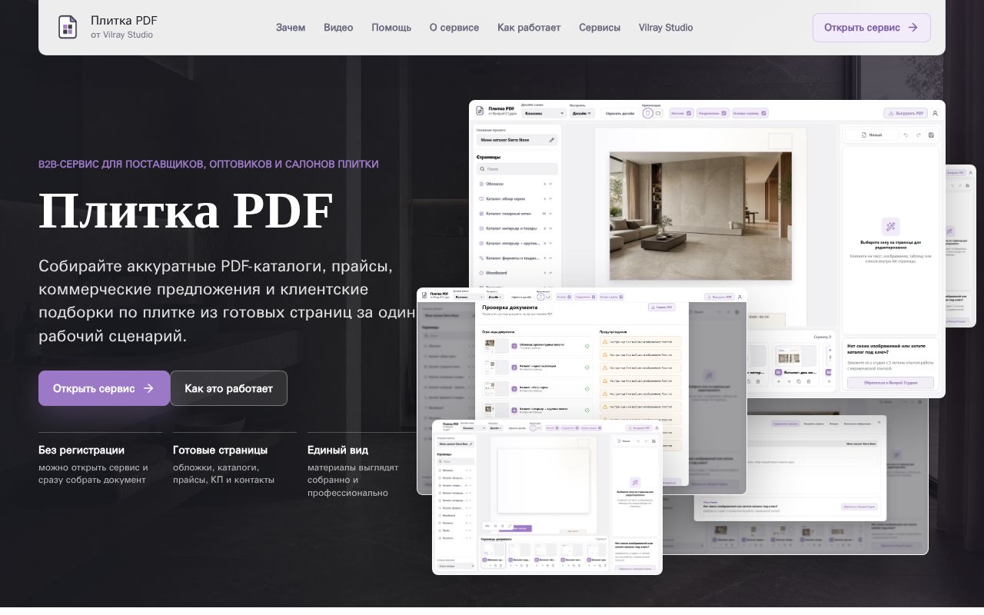Click the Скачать PDF button in document check mockup

(662, 307)
